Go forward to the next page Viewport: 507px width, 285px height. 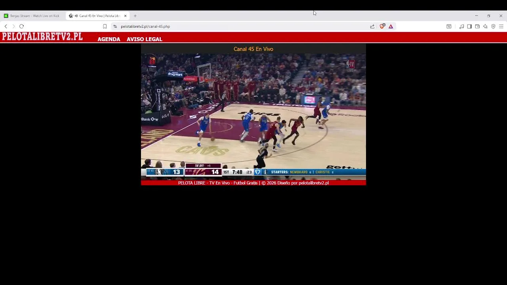[13, 27]
